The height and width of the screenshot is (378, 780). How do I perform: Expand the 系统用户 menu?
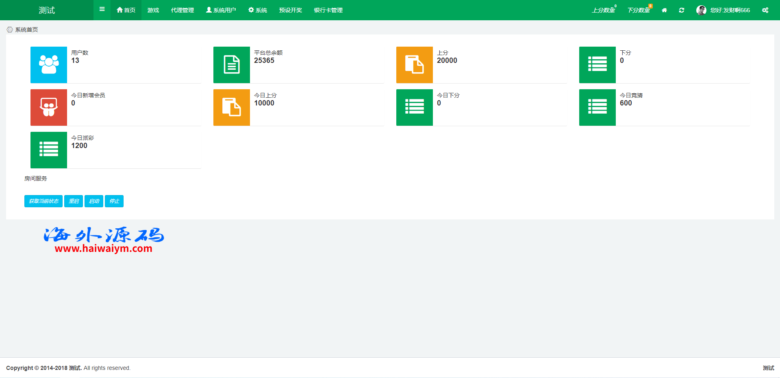221,10
